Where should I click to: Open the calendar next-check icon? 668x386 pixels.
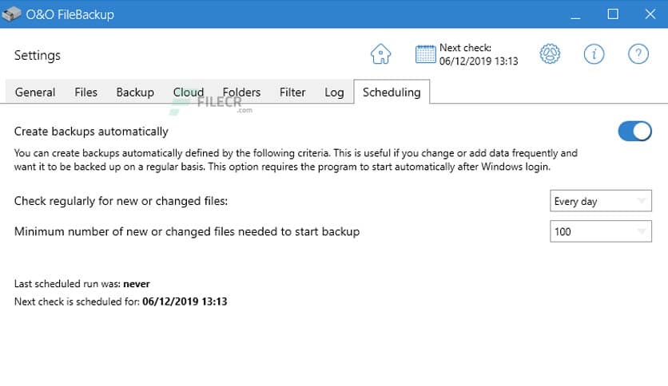[x=425, y=54]
